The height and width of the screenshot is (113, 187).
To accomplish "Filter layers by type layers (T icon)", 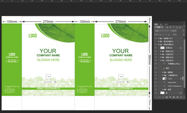I will 174,27.
